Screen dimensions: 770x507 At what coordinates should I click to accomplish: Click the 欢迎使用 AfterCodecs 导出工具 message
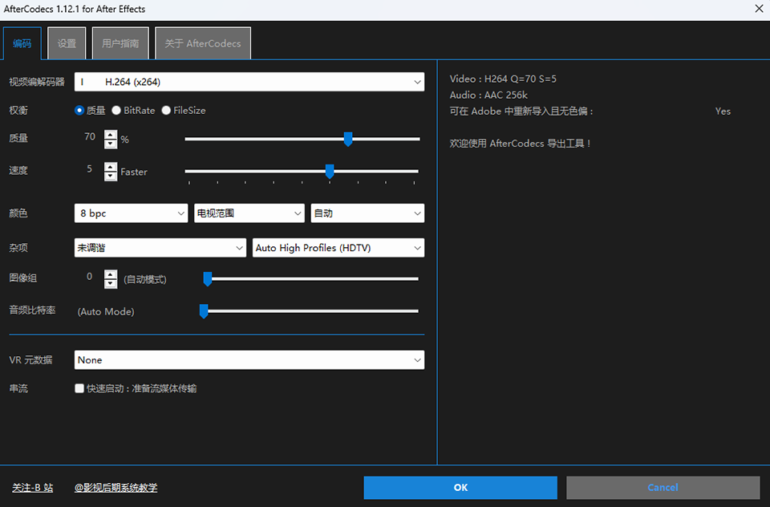point(520,144)
